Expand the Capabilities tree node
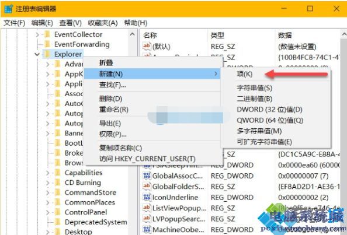347x235 pixels. (x=47, y=173)
